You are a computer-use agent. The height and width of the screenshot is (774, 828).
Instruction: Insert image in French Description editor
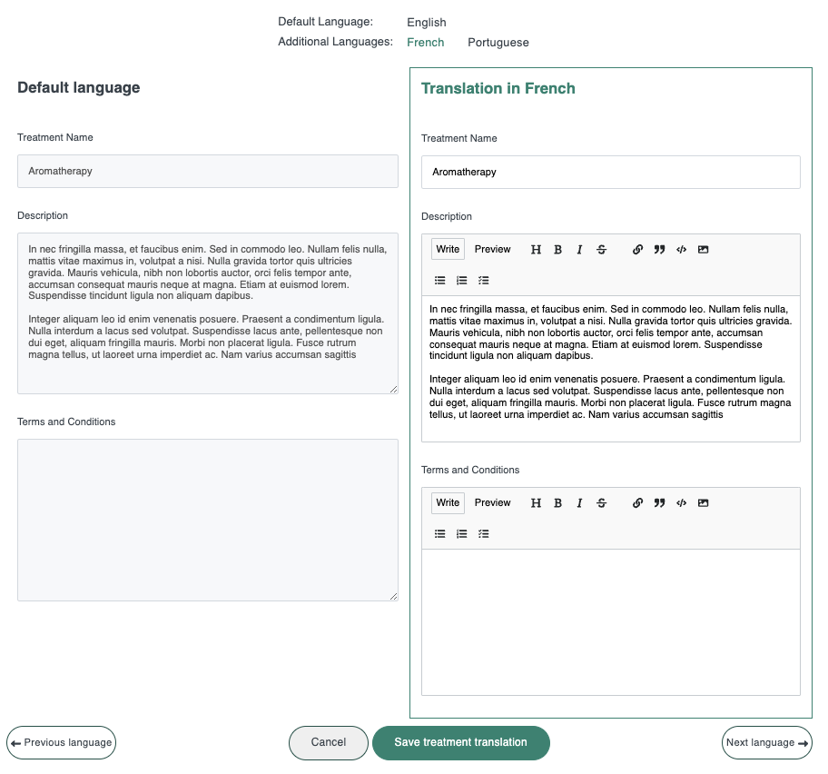pos(703,250)
